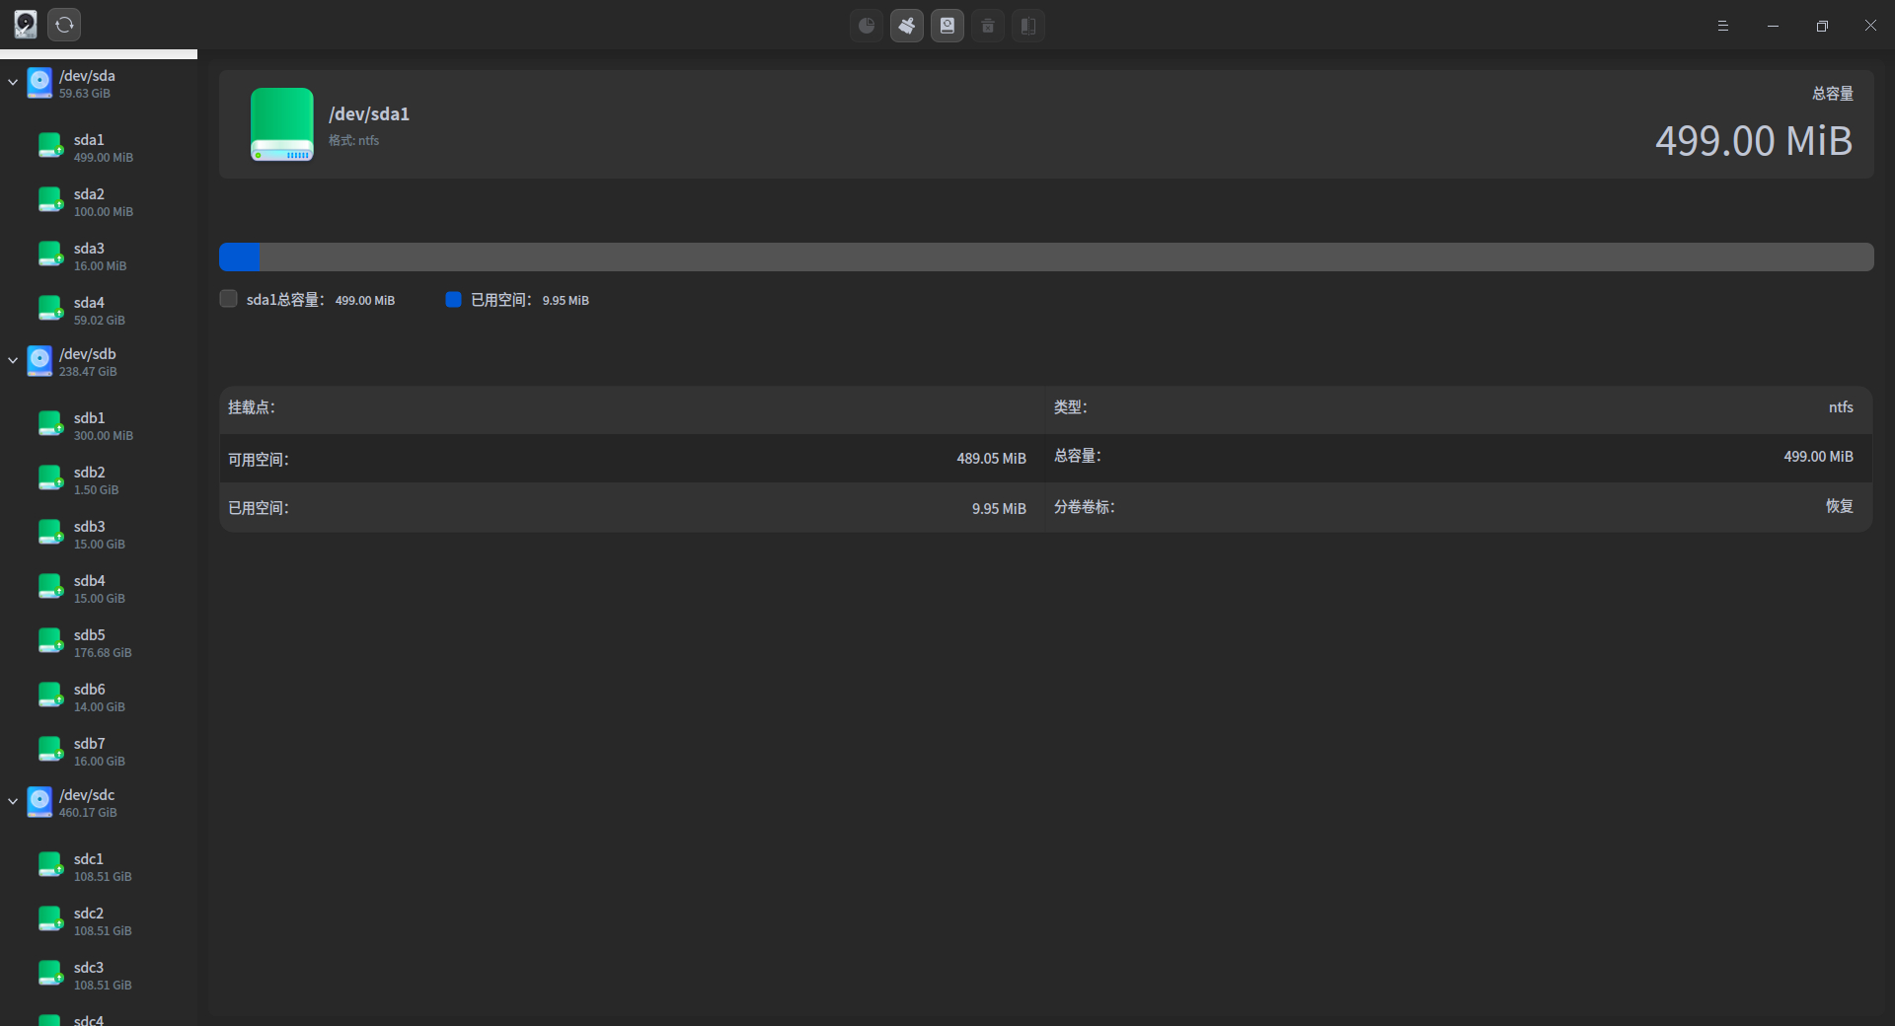Click the blue 已用空间 legend swatch
Image resolution: width=1895 pixels, height=1026 pixels.
point(454,299)
